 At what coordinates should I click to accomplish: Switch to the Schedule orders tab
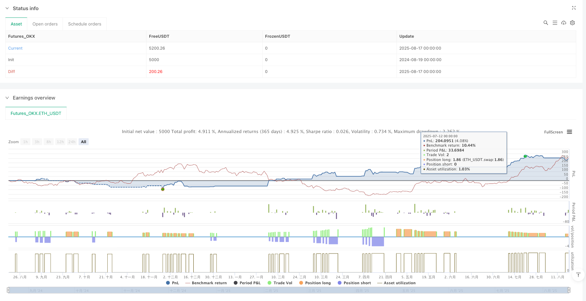pyautogui.click(x=85, y=24)
